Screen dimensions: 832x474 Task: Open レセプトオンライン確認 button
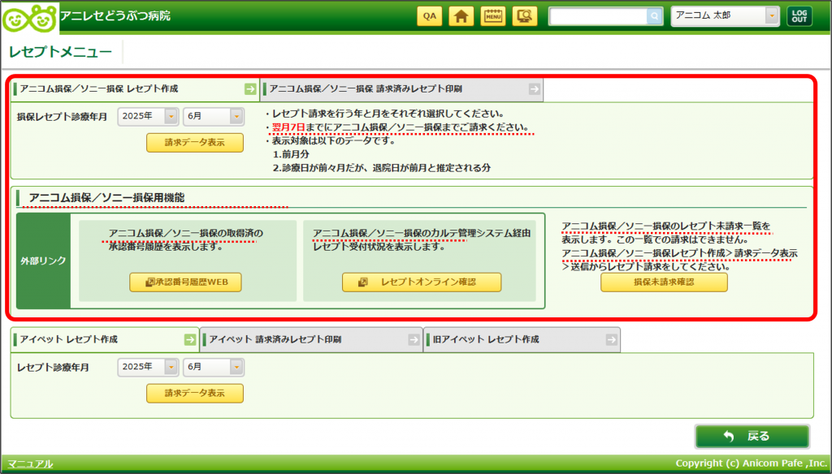click(x=422, y=282)
